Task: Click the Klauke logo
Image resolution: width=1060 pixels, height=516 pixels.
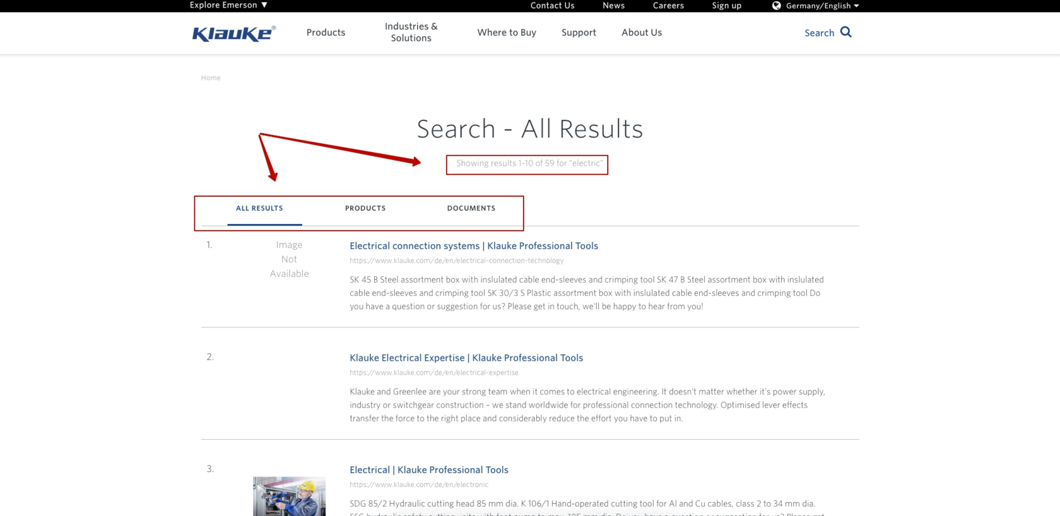Action: (x=234, y=33)
